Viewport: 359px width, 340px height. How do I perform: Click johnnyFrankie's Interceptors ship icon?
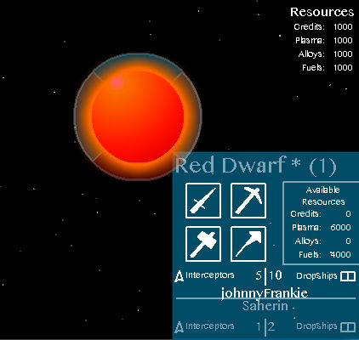click(179, 276)
